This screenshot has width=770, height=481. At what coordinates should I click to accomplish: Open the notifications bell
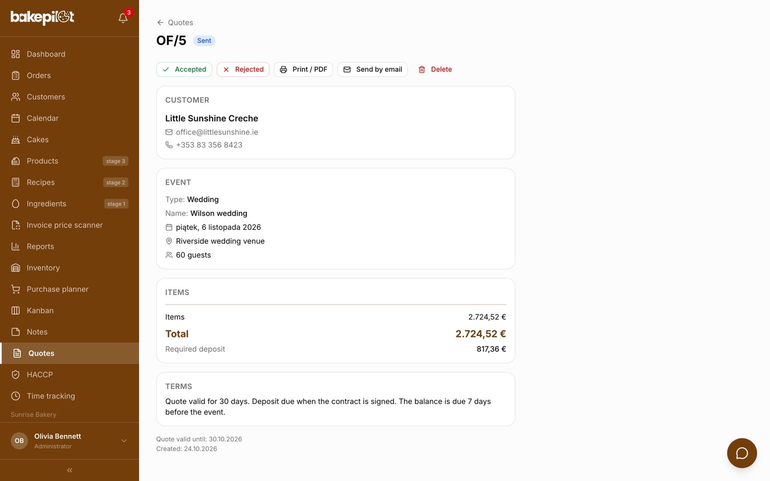pos(123,18)
